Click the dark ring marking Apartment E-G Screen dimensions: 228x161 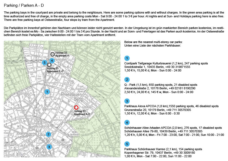(x=49, y=65)
